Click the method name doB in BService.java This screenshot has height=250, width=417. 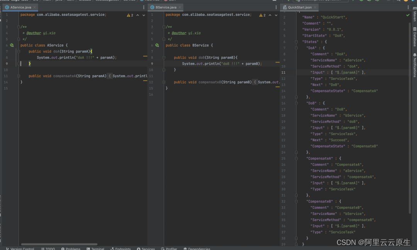[x=202, y=57]
